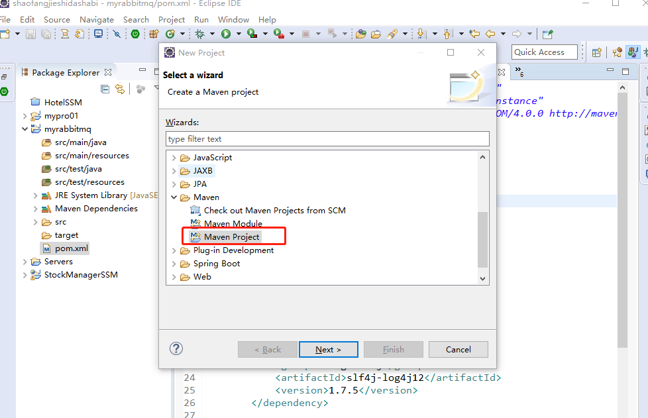Collapse the Maven wizard folder
This screenshot has width=648, height=418.
pos(174,197)
